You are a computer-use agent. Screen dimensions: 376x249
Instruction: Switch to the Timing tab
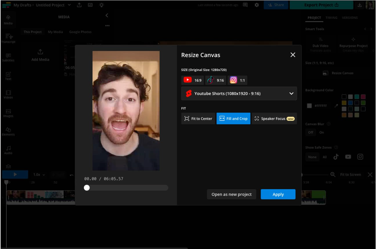[x=331, y=17]
